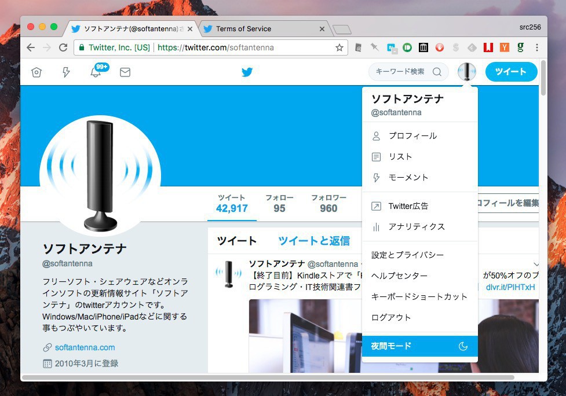Click the browser back arrow
Viewport: 566px width, 396px height.
click(x=31, y=47)
